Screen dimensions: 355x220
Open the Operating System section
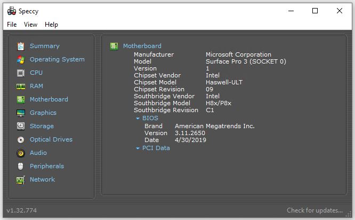(x=57, y=59)
